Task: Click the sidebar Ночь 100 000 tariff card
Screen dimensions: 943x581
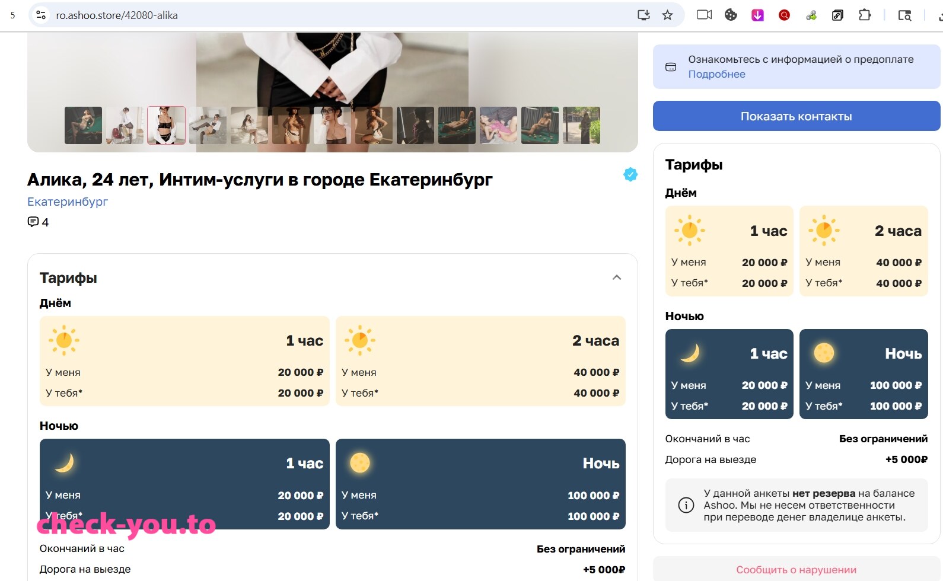Action: pyautogui.click(x=864, y=374)
